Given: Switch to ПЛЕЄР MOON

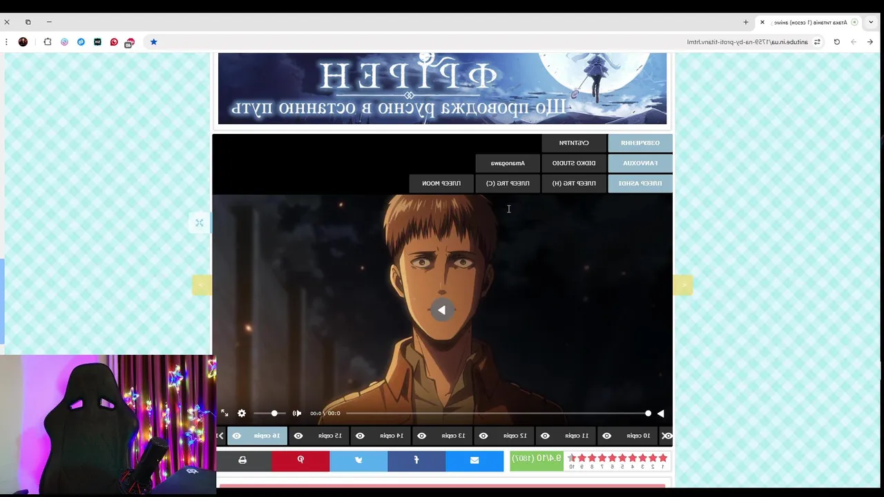Looking at the screenshot, I should pos(441,183).
